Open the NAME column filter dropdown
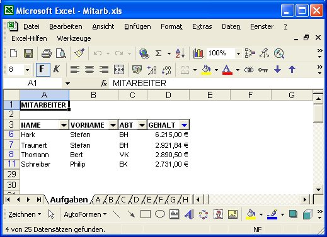This screenshot has height=237, width=327. point(64,125)
